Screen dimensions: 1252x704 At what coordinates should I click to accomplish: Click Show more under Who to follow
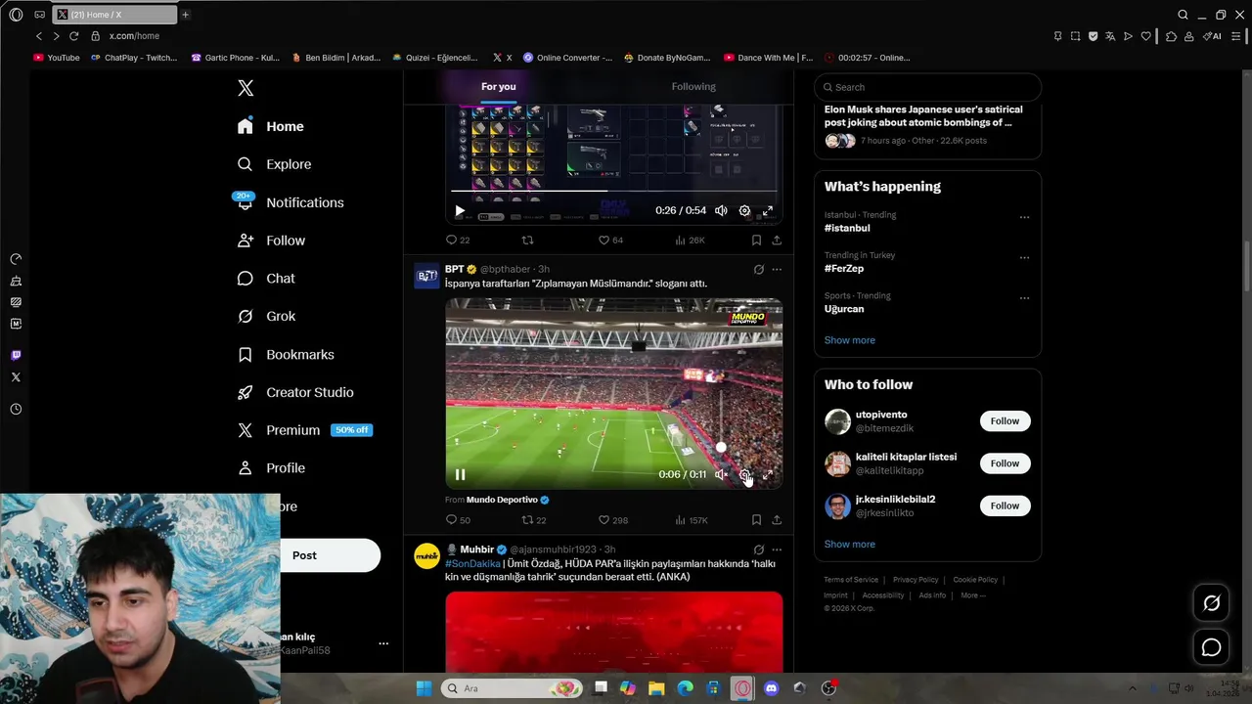click(850, 545)
